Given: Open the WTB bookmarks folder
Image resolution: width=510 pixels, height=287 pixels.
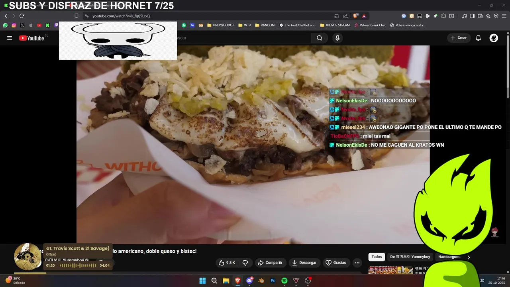Looking at the screenshot, I should (x=245, y=25).
